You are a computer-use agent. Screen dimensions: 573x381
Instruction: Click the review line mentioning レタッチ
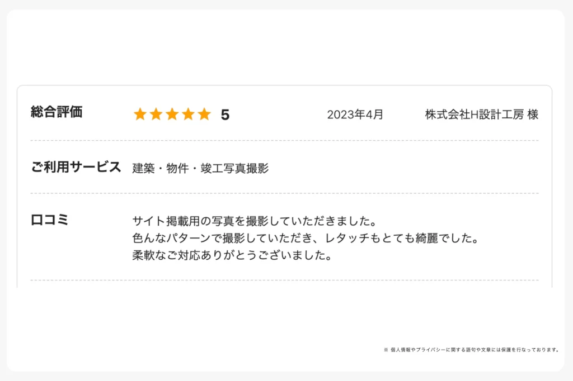click(306, 239)
